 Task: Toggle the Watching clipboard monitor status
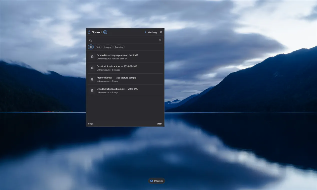coord(151,32)
